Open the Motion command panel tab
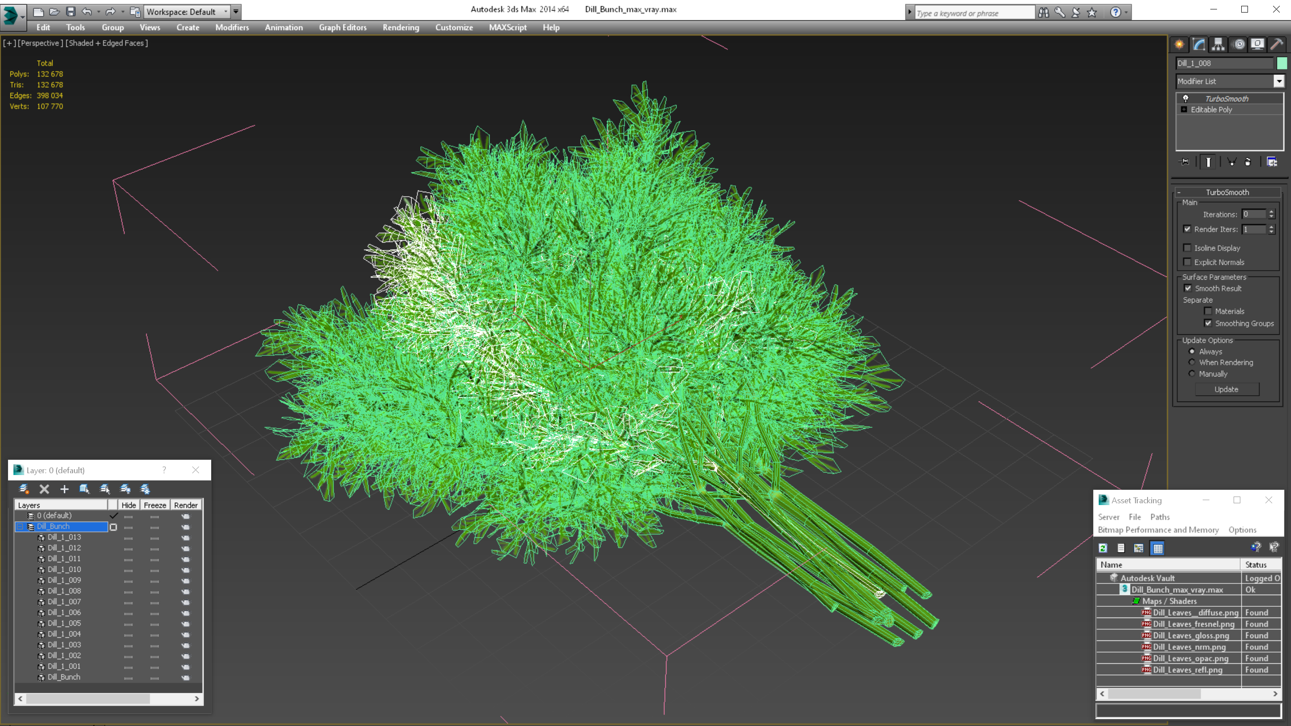 [1239, 45]
